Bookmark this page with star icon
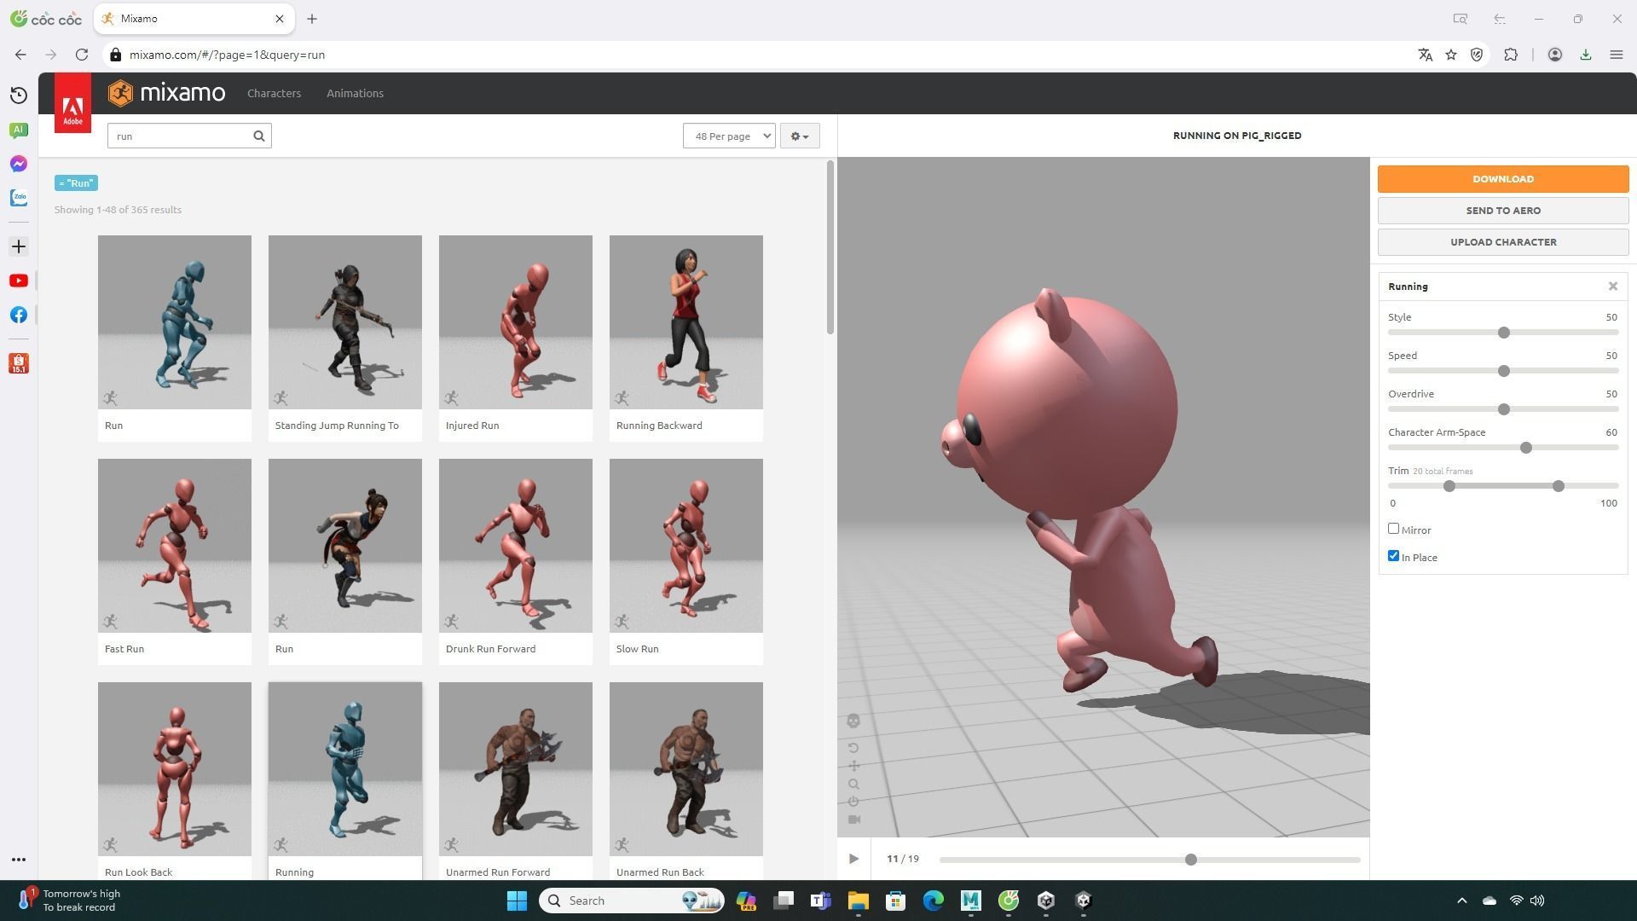 point(1451,55)
